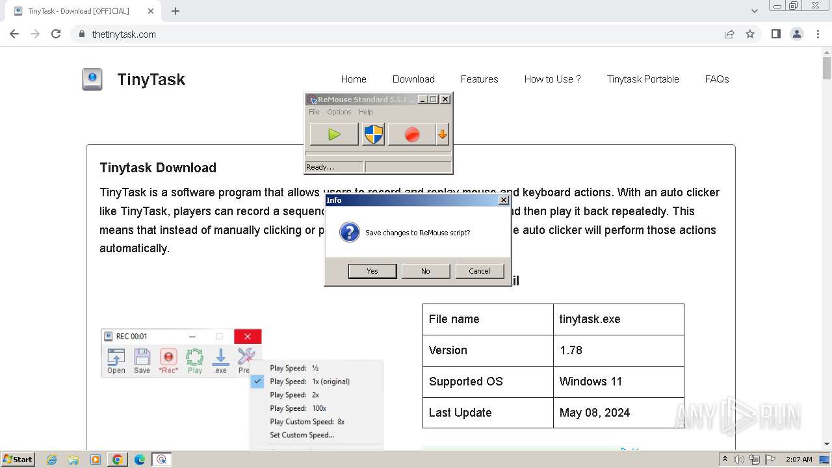The image size is (832, 468).
Task: Reload the page with the refresh icon
Action: (x=56, y=34)
